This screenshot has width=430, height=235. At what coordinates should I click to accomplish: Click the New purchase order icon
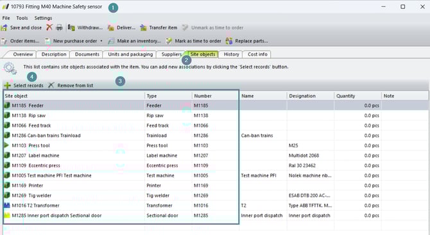pos(47,41)
